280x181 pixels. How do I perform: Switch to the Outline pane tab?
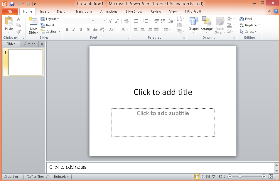tap(29, 44)
